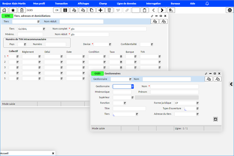Open Ligne de données menu

(x=127, y=3)
